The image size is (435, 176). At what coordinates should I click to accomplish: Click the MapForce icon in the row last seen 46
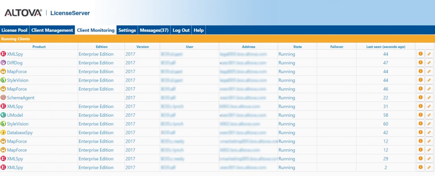tap(3, 89)
